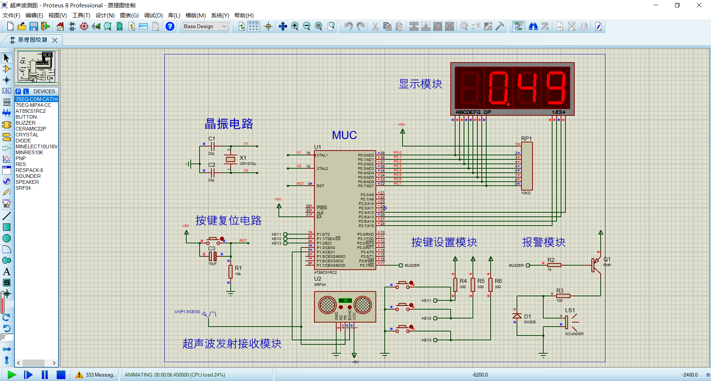Activate Selection Mode arrow tool
Viewport: 711px width, 381px height.
[x=6, y=57]
